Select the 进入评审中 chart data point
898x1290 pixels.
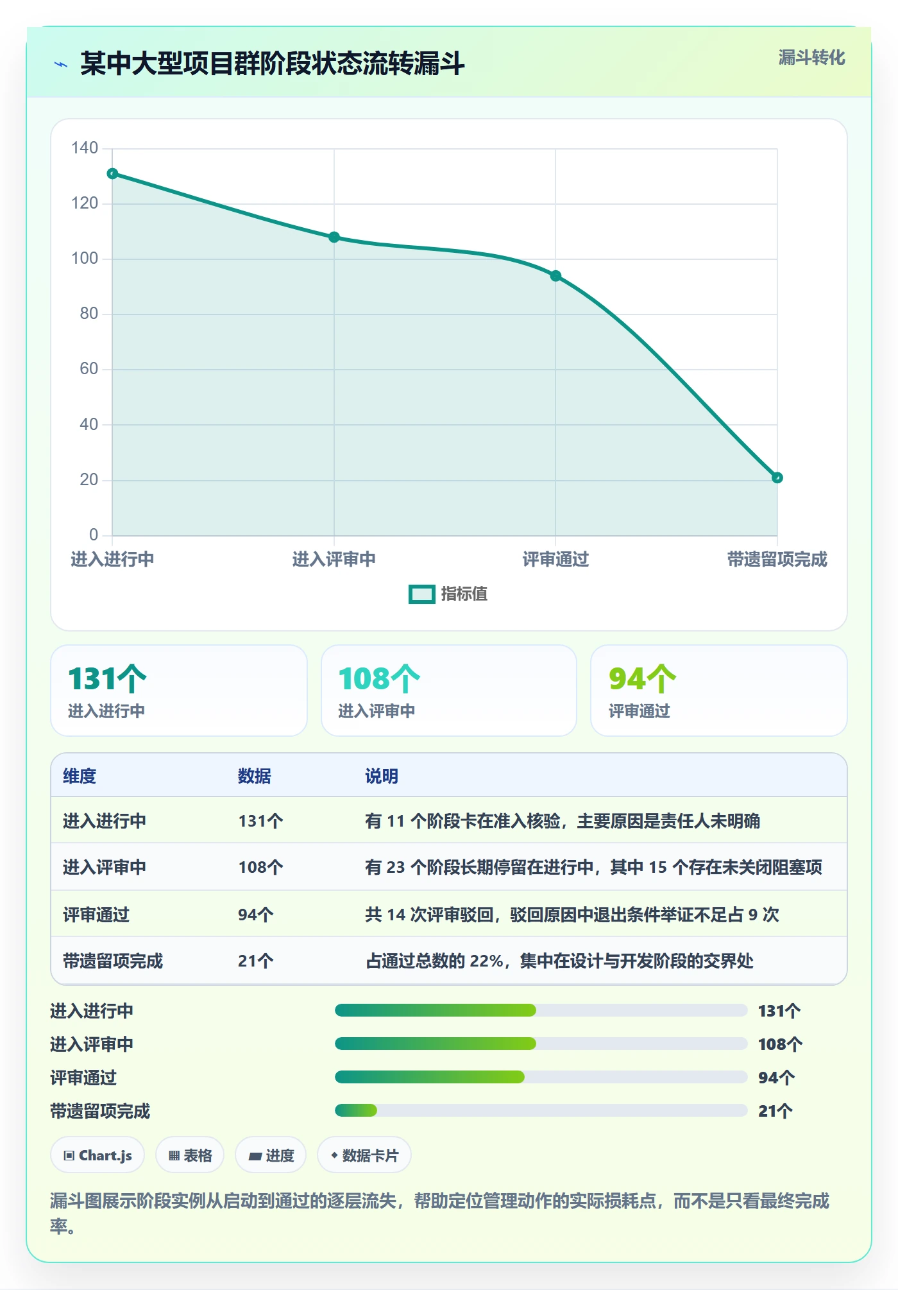pos(334,237)
